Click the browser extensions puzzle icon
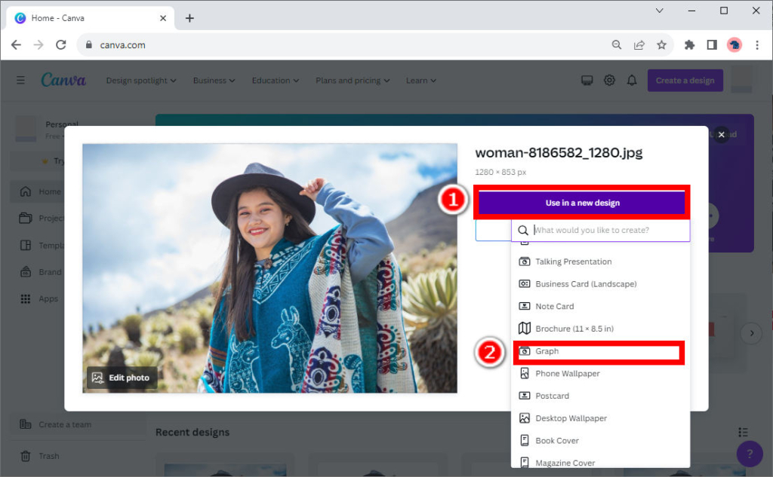Image resolution: width=773 pixels, height=477 pixels. click(689, 44)
